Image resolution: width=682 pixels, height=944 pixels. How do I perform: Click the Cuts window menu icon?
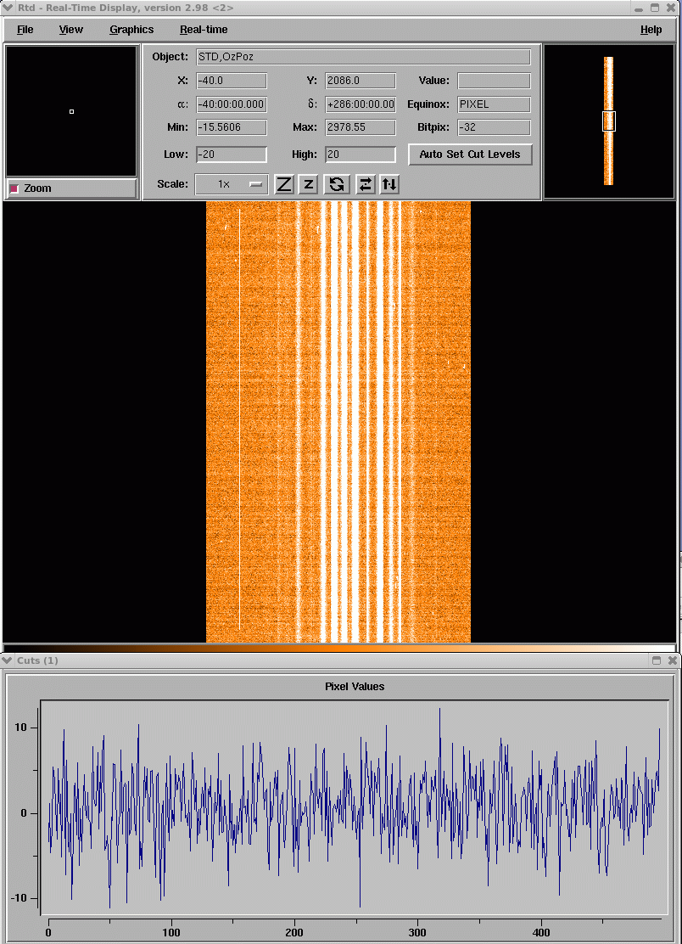click(8, 660)
